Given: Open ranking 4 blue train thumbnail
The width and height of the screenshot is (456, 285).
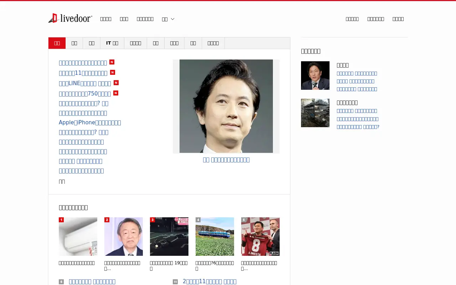Looking at the screenshot, I should (215, 237).
